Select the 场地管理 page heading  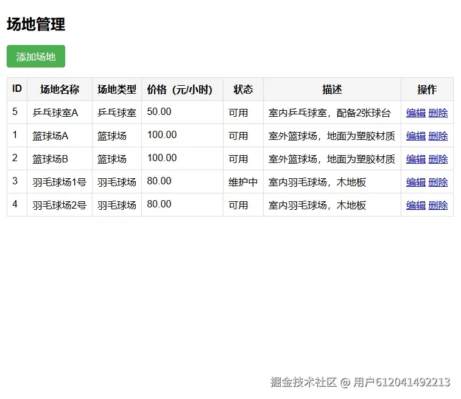click(36, 24)
